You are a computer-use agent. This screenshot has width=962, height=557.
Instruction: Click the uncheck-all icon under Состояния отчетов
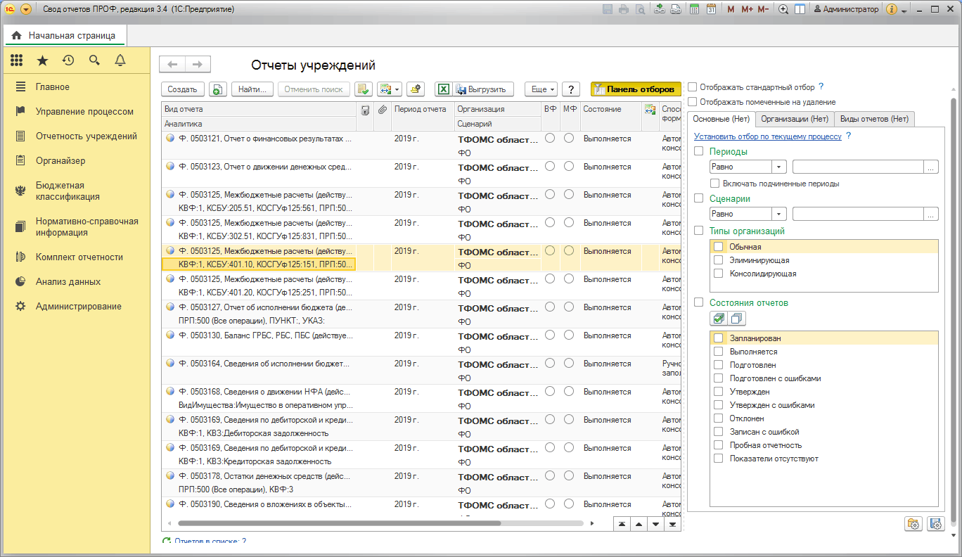736,319
